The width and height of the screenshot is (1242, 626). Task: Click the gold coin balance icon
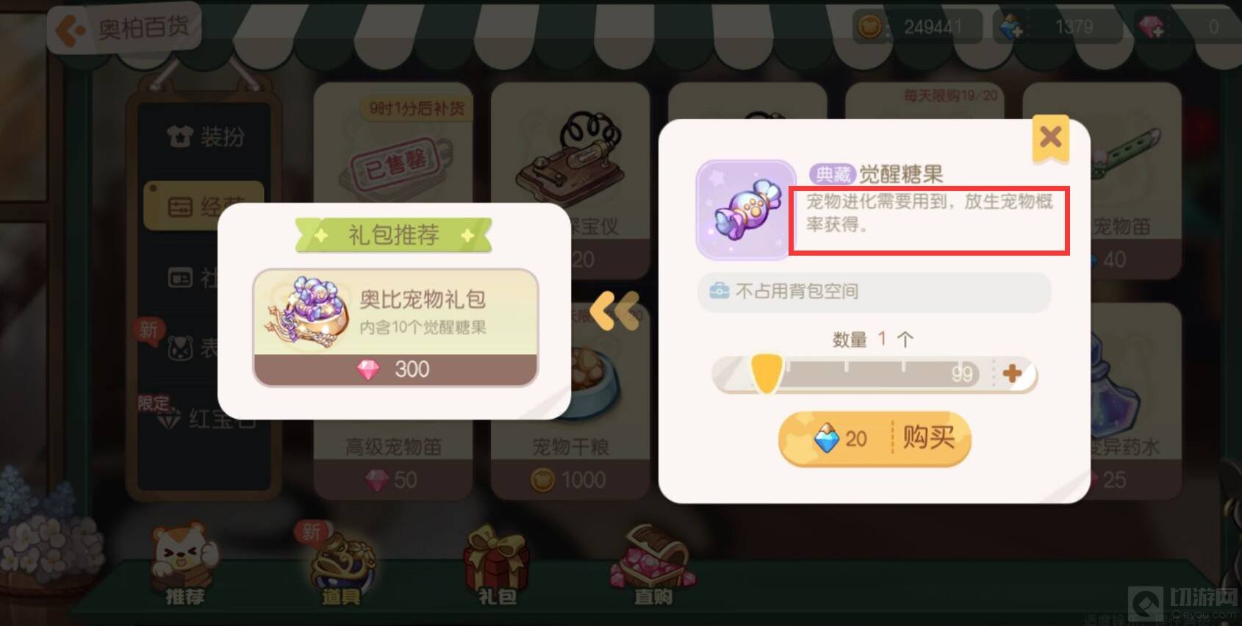(x=870, y=27)
